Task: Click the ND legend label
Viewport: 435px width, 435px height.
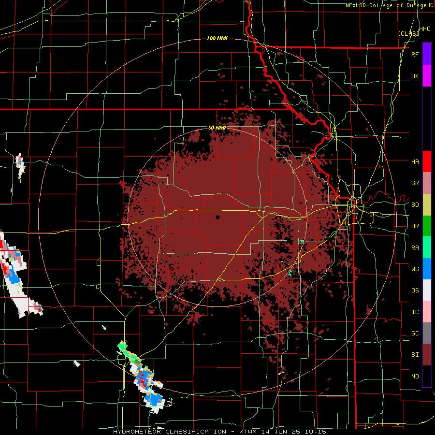Action: pos(415,376)
